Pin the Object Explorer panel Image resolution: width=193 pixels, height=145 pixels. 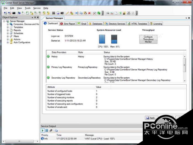[x=35, y=17]
